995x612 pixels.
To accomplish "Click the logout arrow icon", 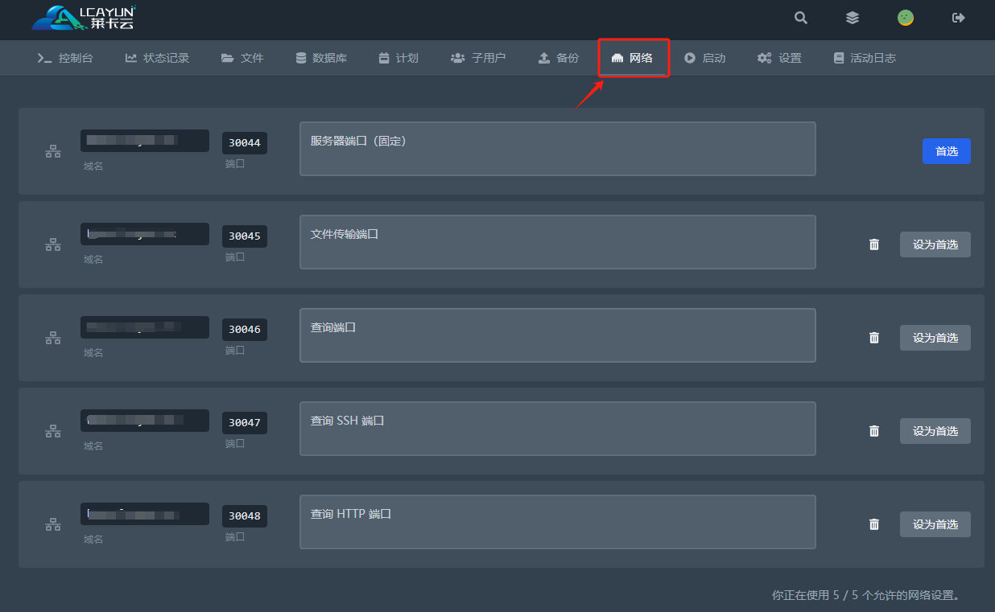I will (958, 18).
